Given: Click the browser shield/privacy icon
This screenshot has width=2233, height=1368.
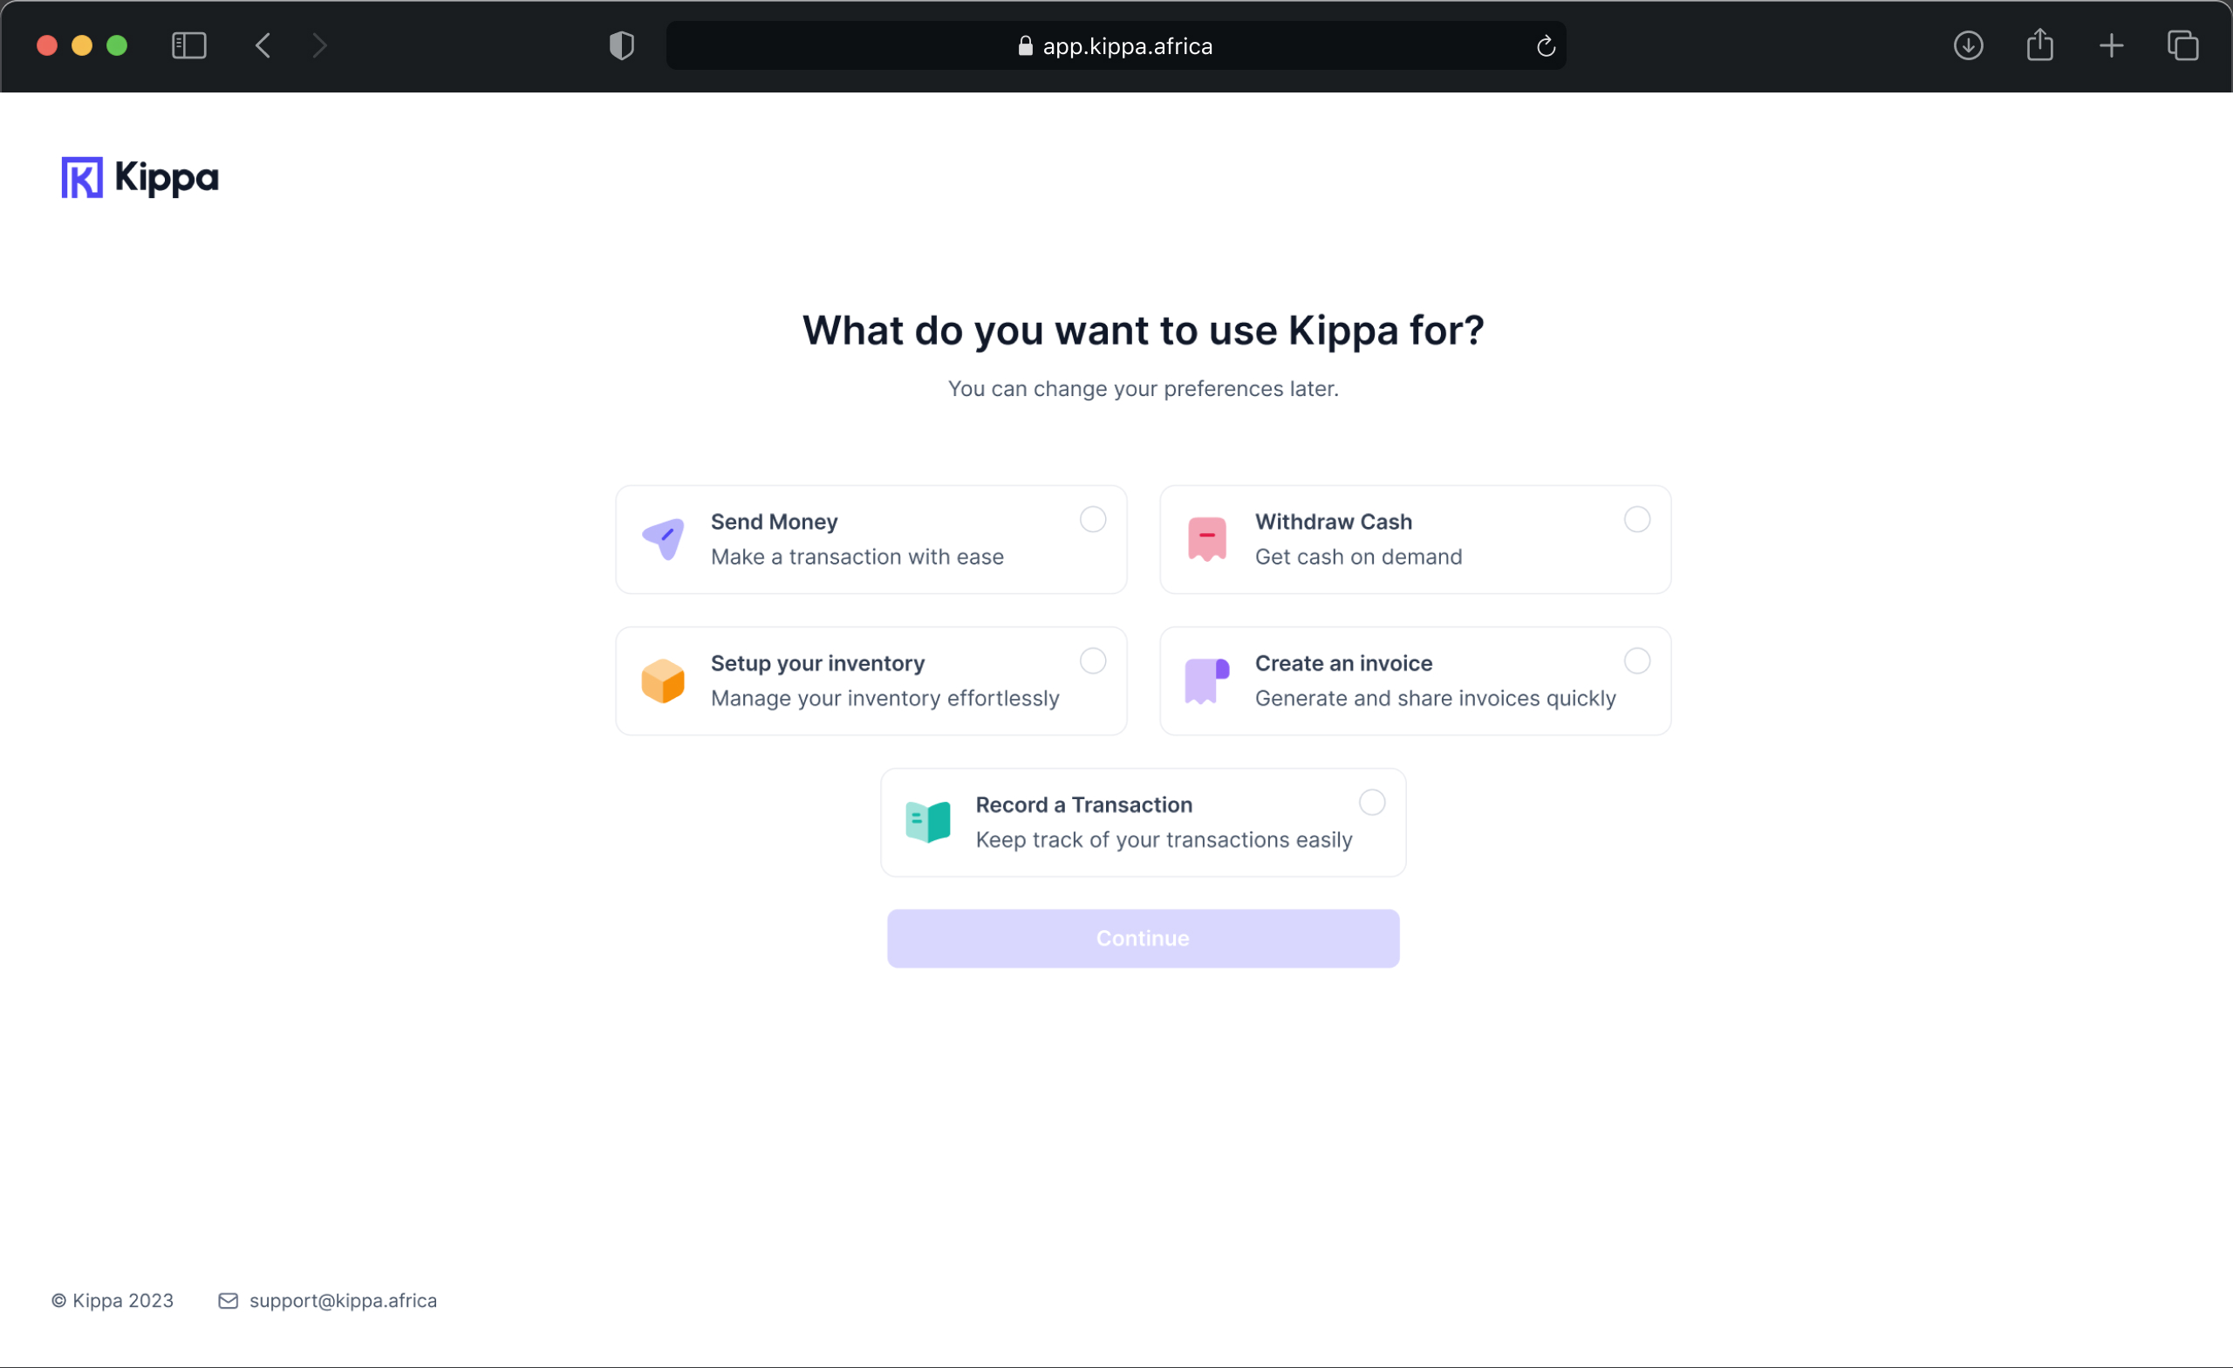Looking at the screenshot, I should 622,44.
